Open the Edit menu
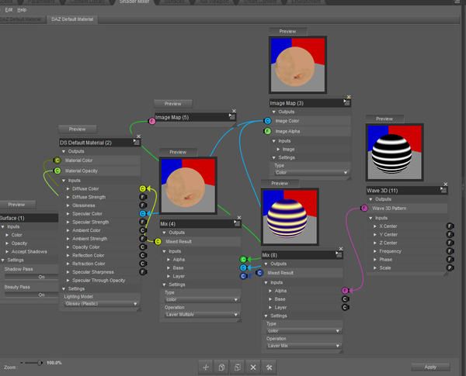Image resolution: width=466 pixels, height=376 pixels. coord(9,10)
